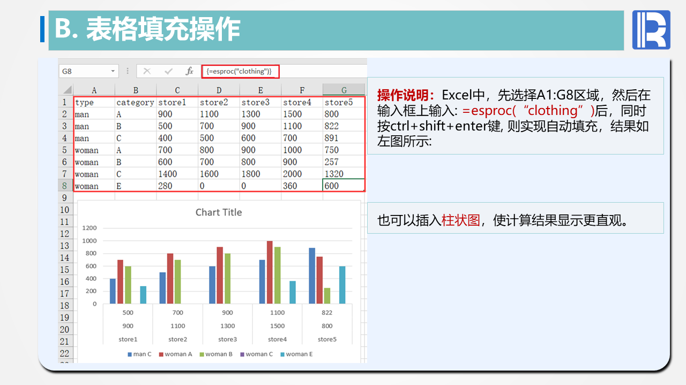
Task: Click the formula bar Enter checkmark icon
Action: coord(168,71)
